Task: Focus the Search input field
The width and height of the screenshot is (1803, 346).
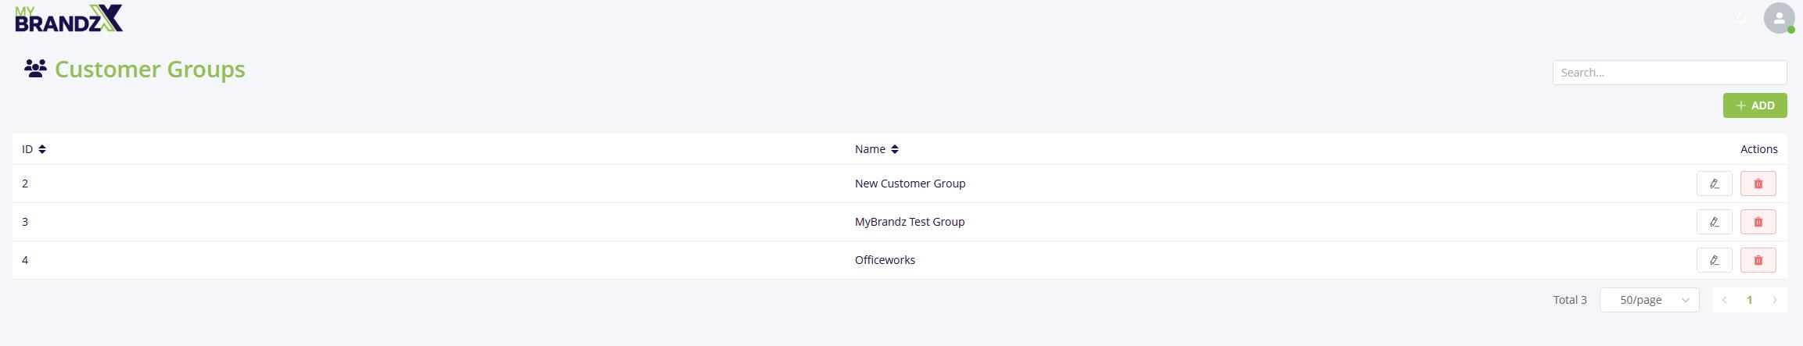Action: 1669,73
